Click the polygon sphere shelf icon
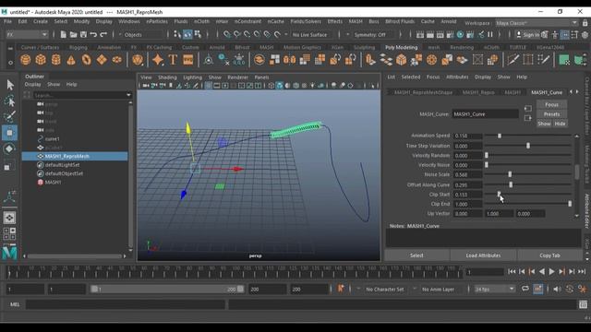Image resolution: width=591 pixels, height=332 pixels. pos(26,60)
